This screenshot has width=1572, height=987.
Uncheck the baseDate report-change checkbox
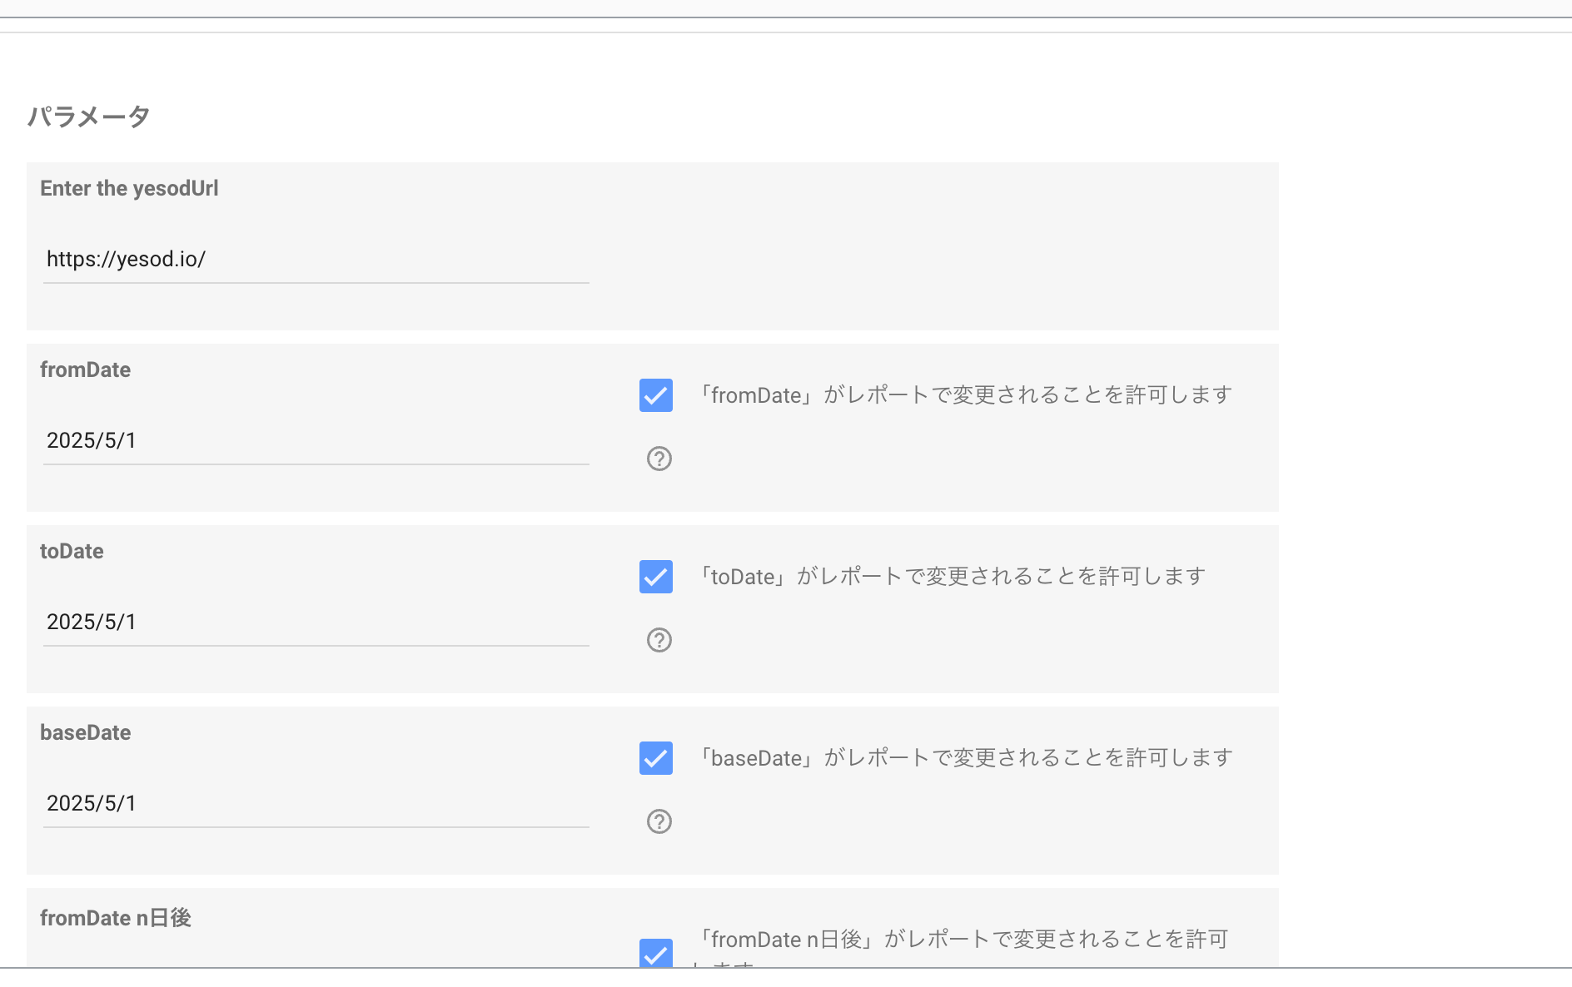[656, 758]
